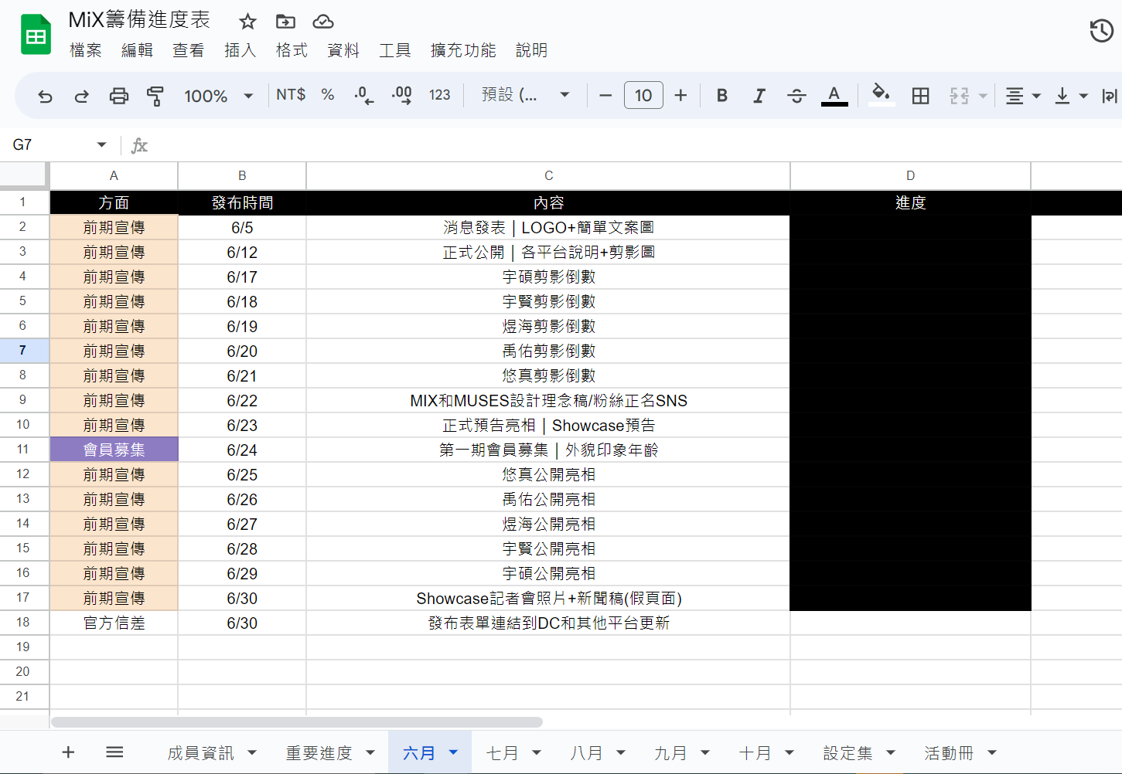This screenshot has width=1122, height=774.
Task: Toggle strikethrough formatting
Action: coord(796,96)
